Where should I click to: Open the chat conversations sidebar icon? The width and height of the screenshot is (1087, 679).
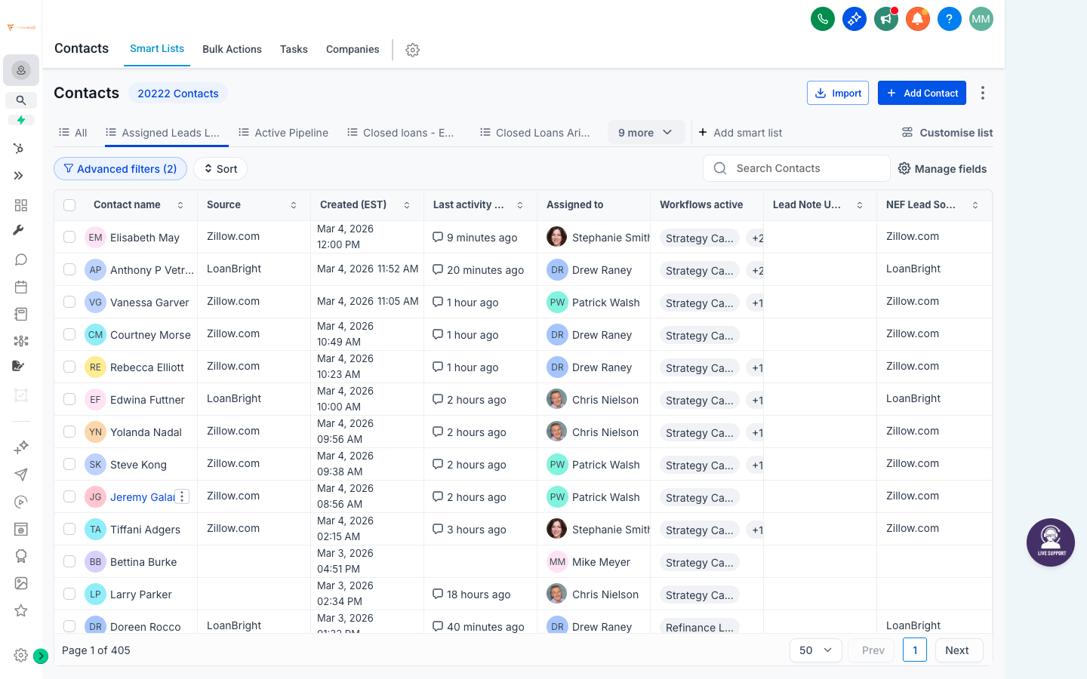pyautogui.click(x=20, y=260)
